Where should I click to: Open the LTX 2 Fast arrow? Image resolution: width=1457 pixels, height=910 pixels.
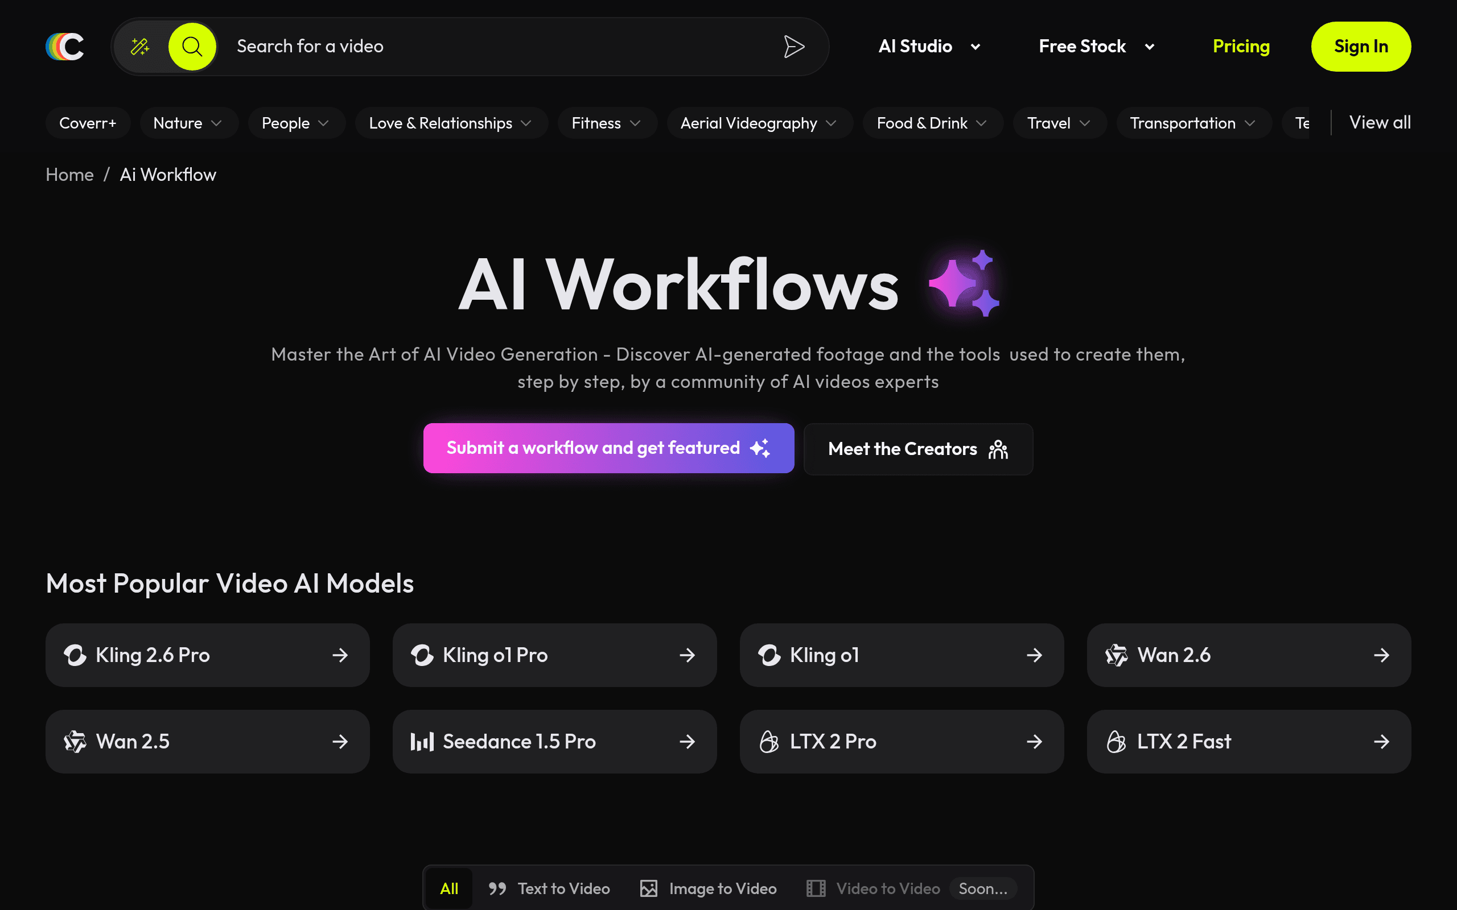(x=1382, y=742)
